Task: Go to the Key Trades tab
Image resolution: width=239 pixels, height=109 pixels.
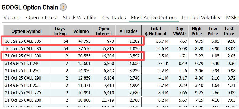Action: pyautogui.click(x=114, y=18)
